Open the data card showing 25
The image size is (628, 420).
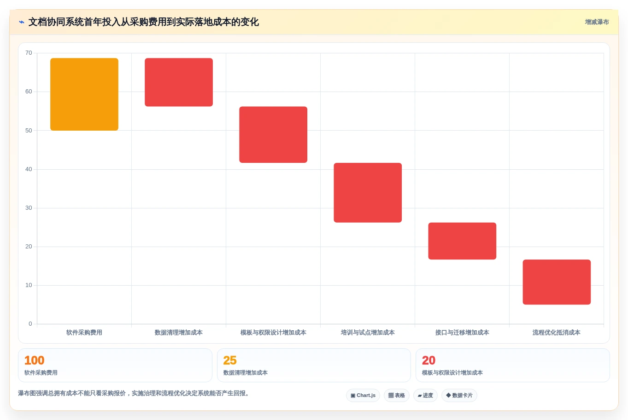(314, 365)
